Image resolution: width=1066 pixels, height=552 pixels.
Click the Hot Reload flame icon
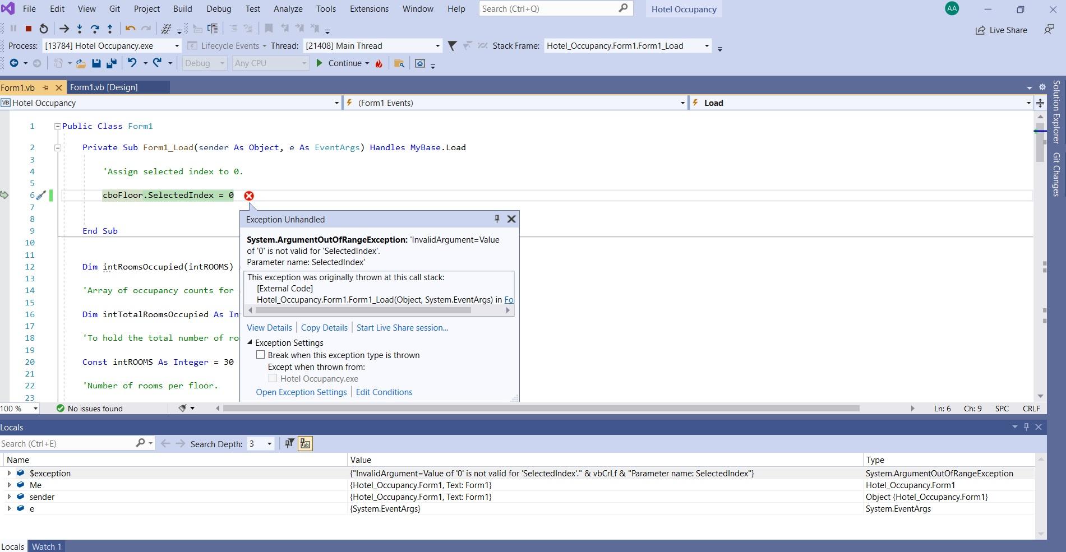pyautogui.click(x=379, y=63)
